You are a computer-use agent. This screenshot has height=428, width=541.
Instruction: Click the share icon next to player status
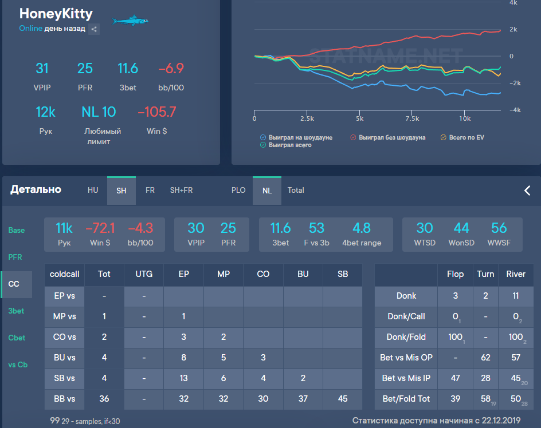click(94, 29)
